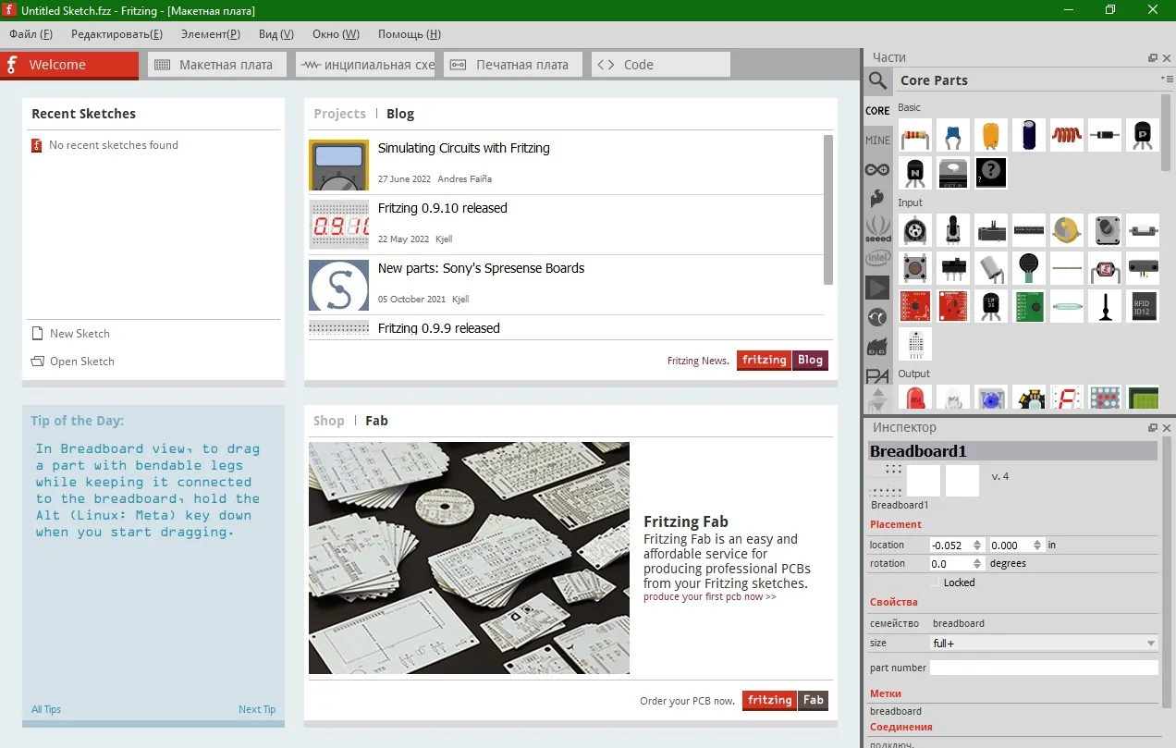
Task: Click the blog news list scrollbar
Action: click(828, 210)
